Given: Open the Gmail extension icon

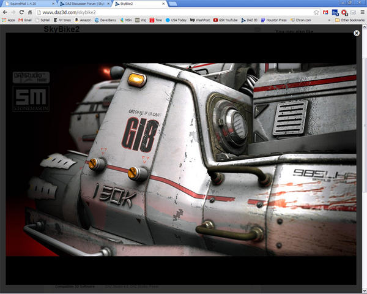Looking at the screenshot, I should 325,12.
